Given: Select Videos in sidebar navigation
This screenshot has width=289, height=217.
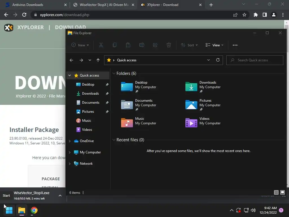Looking at the screenshot, I should click(x=87, y=129).
